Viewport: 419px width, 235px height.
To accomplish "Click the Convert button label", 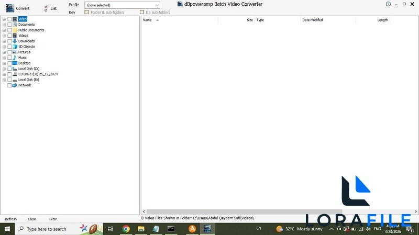I will click(x=23, y=8).
